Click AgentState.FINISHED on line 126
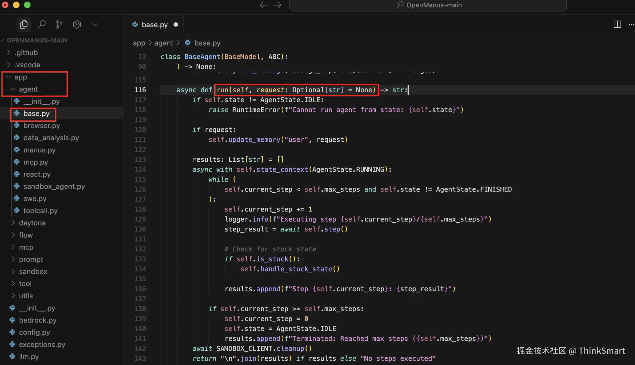The image size is (635, 365). click(474, 189)
